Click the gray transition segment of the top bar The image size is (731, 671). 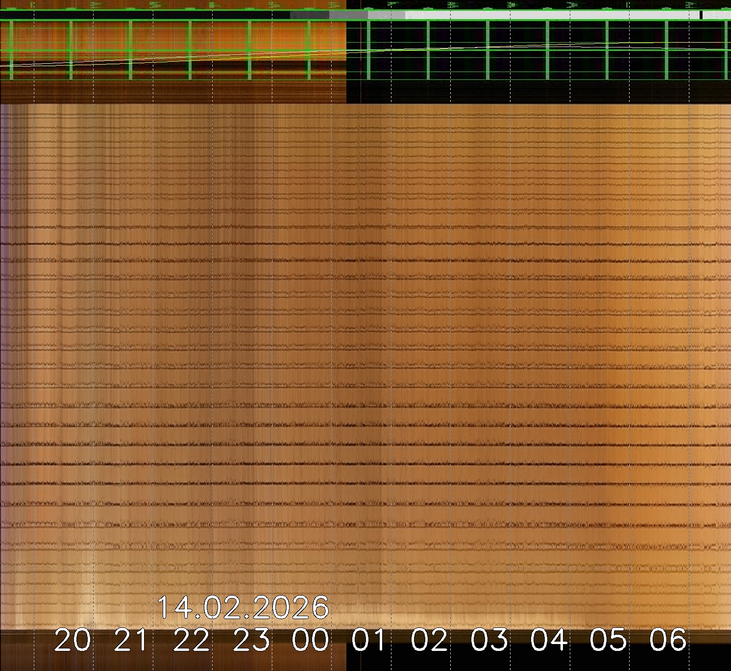(348, 15)
